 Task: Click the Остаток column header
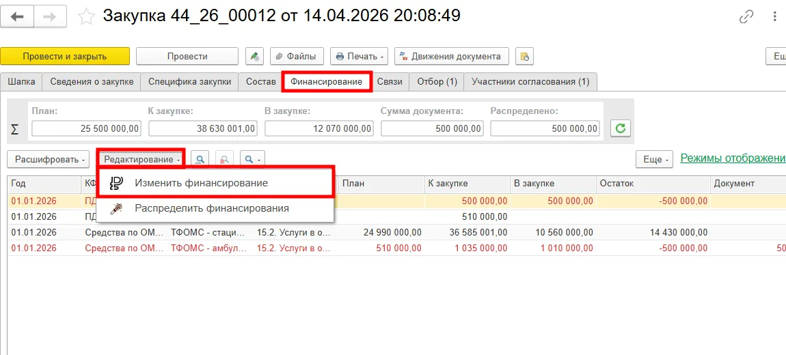(x=653, y=184)
